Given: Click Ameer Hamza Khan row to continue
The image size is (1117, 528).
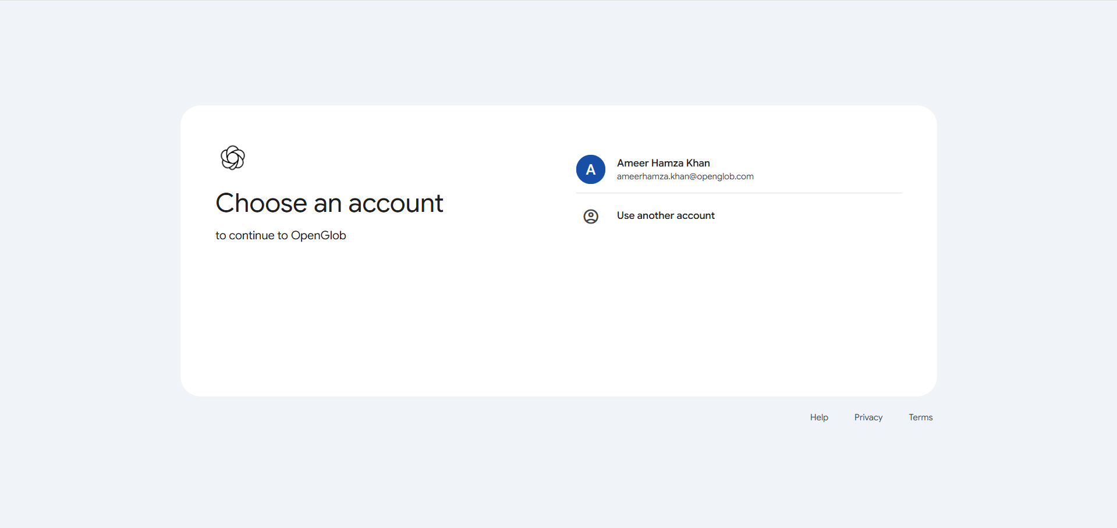Looking at the screenshot, I should pos(698,169).
